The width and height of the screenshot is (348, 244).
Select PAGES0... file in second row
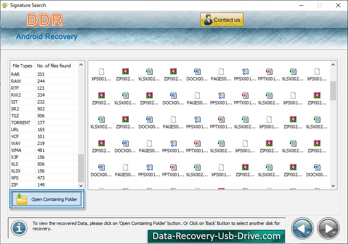197,99
